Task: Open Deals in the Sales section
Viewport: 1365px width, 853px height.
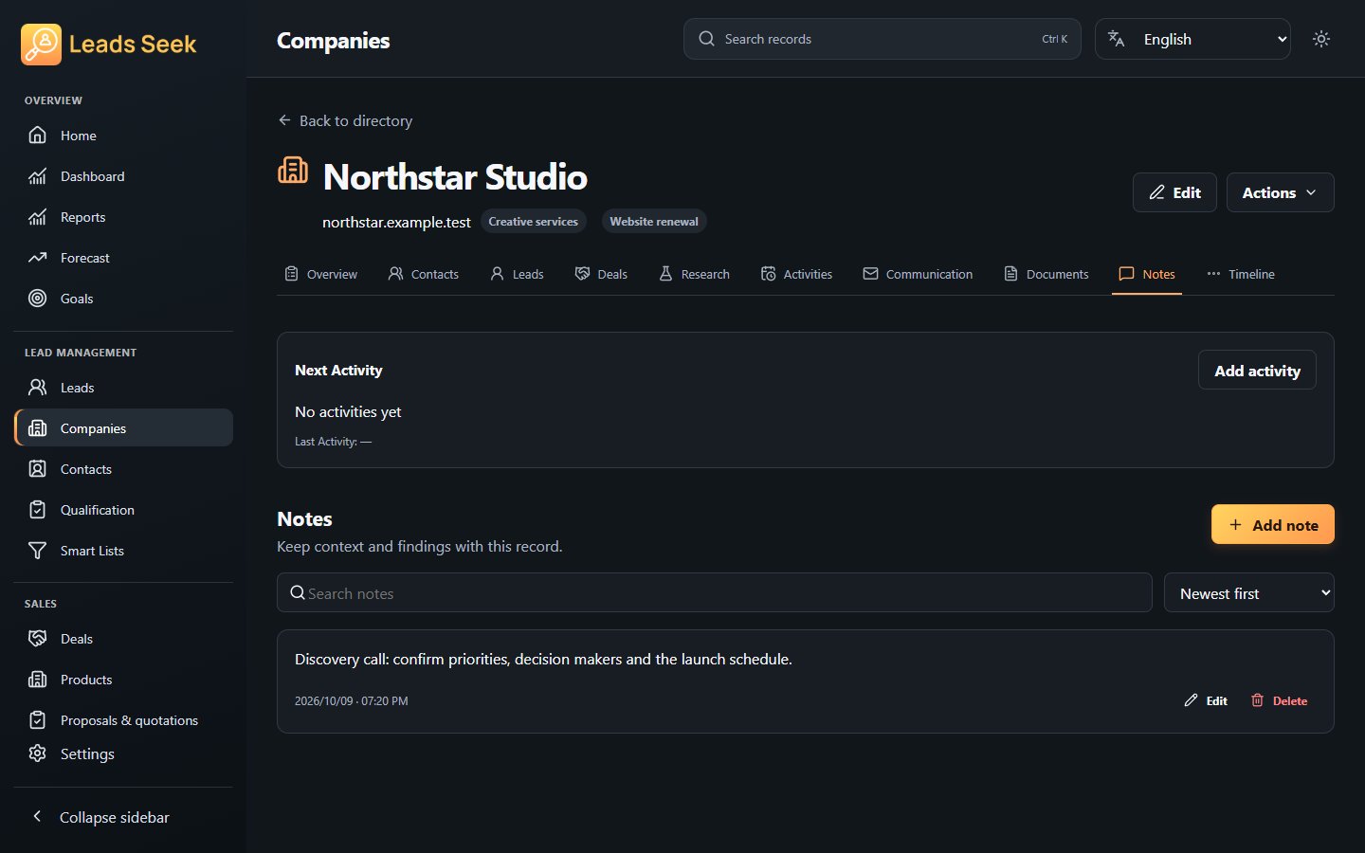Action: [123, 639]
